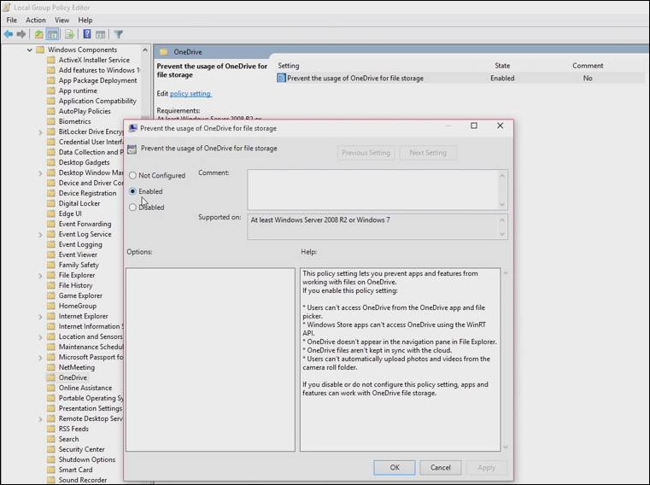Expand the BitLocker Drive Encryption node

pos(40,132)
